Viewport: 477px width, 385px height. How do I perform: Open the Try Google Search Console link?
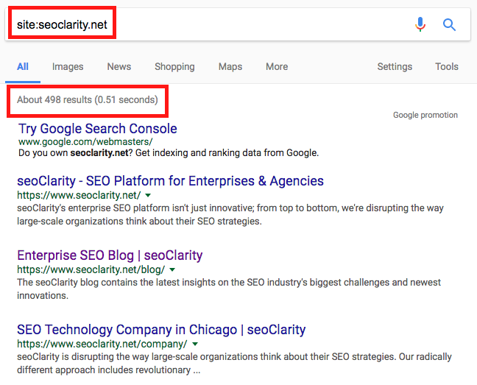[x=97, y=129]
